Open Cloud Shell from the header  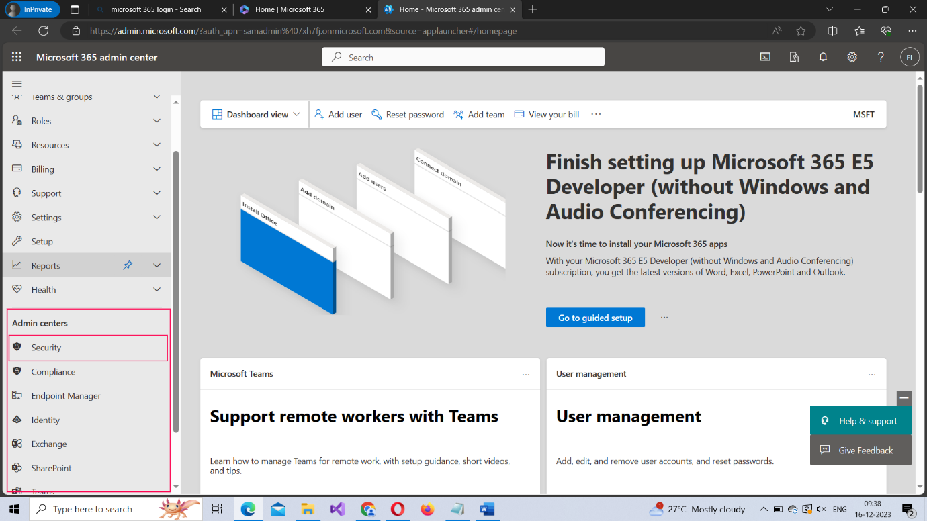pyautogui.click(x=765, y=57)
